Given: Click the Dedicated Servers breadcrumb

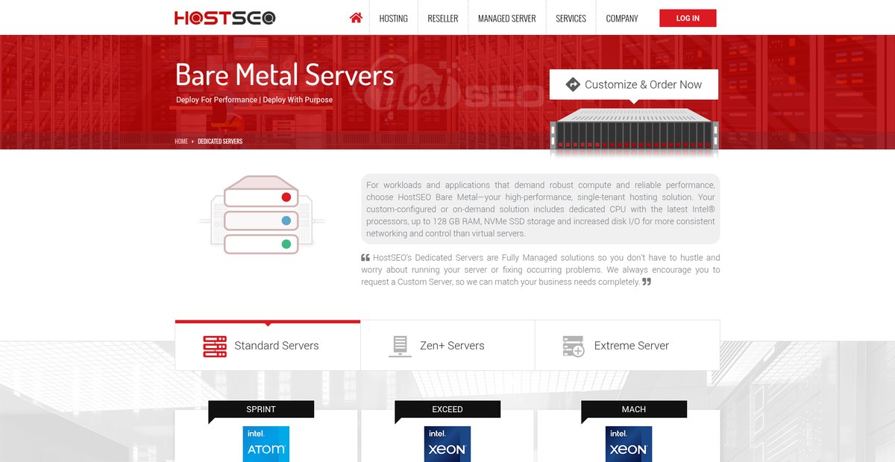Looking at the screenshot, I should pyautogui.click(x=220, y=141).
